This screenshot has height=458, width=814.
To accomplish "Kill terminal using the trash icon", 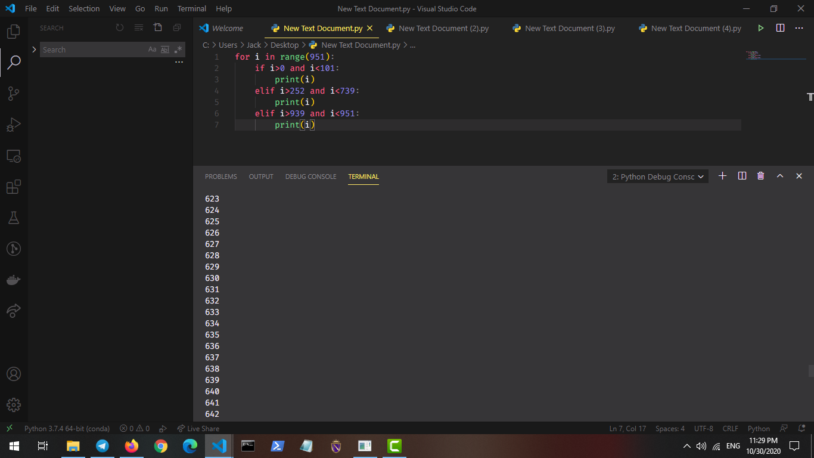I will point(760,176).
